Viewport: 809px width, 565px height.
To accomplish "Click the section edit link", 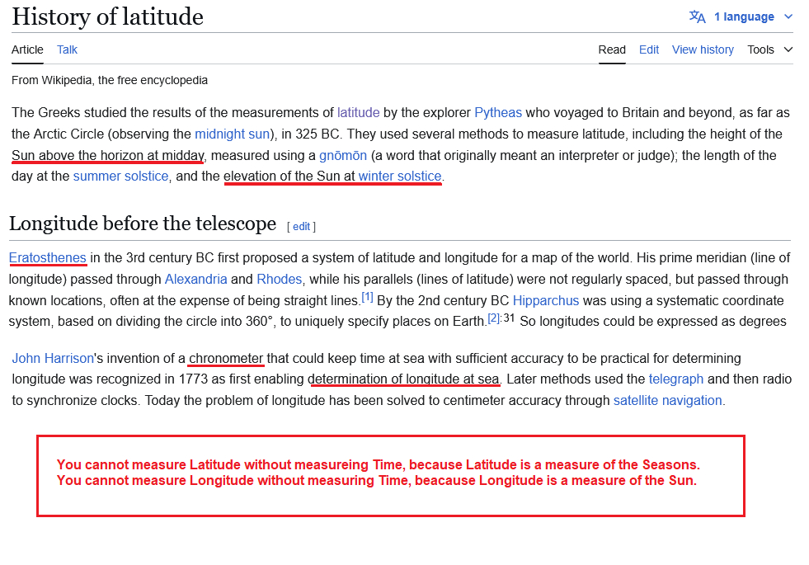I will (301, 226).
